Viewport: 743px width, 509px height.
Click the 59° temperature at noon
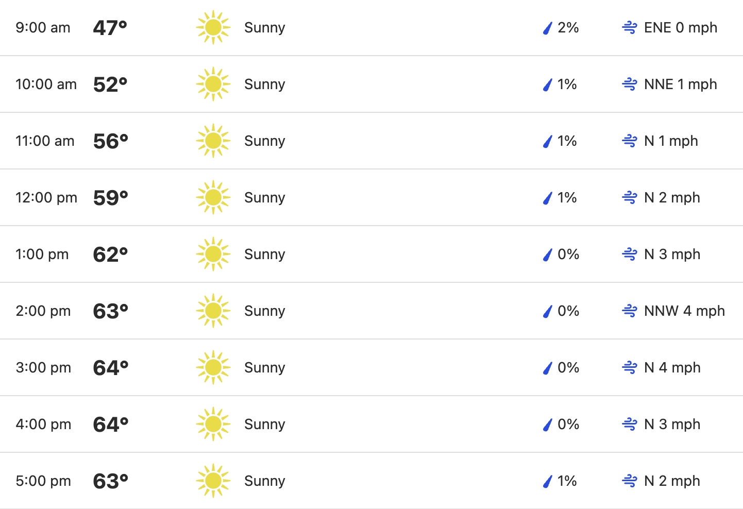(x=110, y=198)
